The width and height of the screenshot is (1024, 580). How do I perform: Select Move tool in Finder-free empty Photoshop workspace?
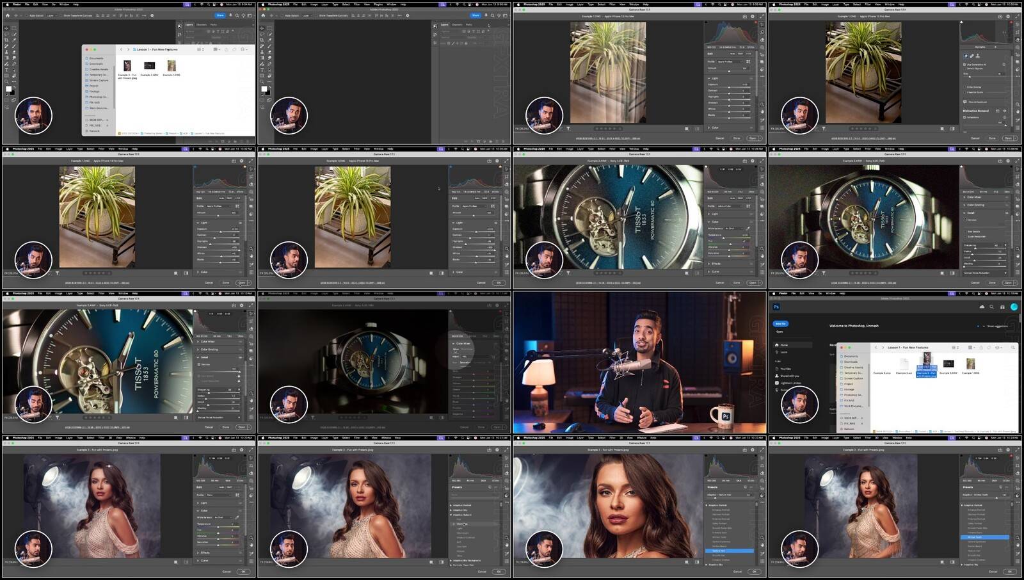point(262,28)
